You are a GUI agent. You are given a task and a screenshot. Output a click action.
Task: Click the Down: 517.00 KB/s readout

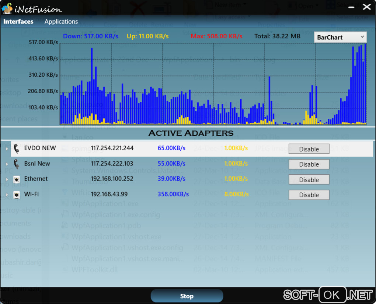(x=90, y=36)
